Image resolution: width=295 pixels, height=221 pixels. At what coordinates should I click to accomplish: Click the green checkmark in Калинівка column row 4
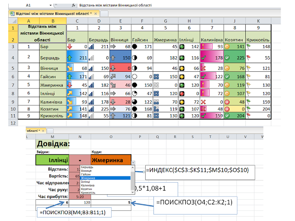tap(203, 58)
